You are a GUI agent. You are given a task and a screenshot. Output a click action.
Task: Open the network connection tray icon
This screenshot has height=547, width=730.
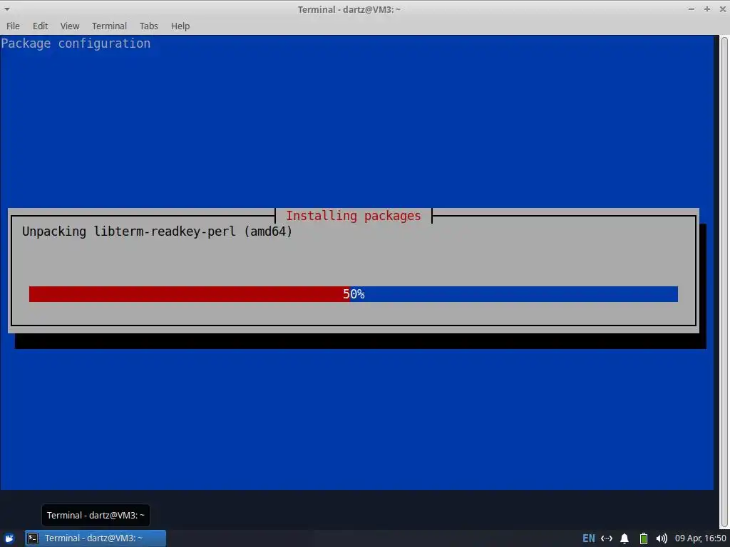click(x=607, y=538)
